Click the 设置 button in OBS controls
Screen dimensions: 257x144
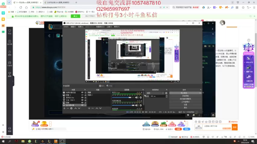click(185, 105)
